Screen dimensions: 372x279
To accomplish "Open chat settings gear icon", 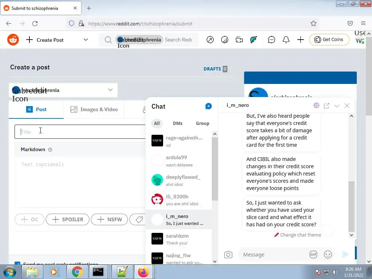I will coord(316,105).
